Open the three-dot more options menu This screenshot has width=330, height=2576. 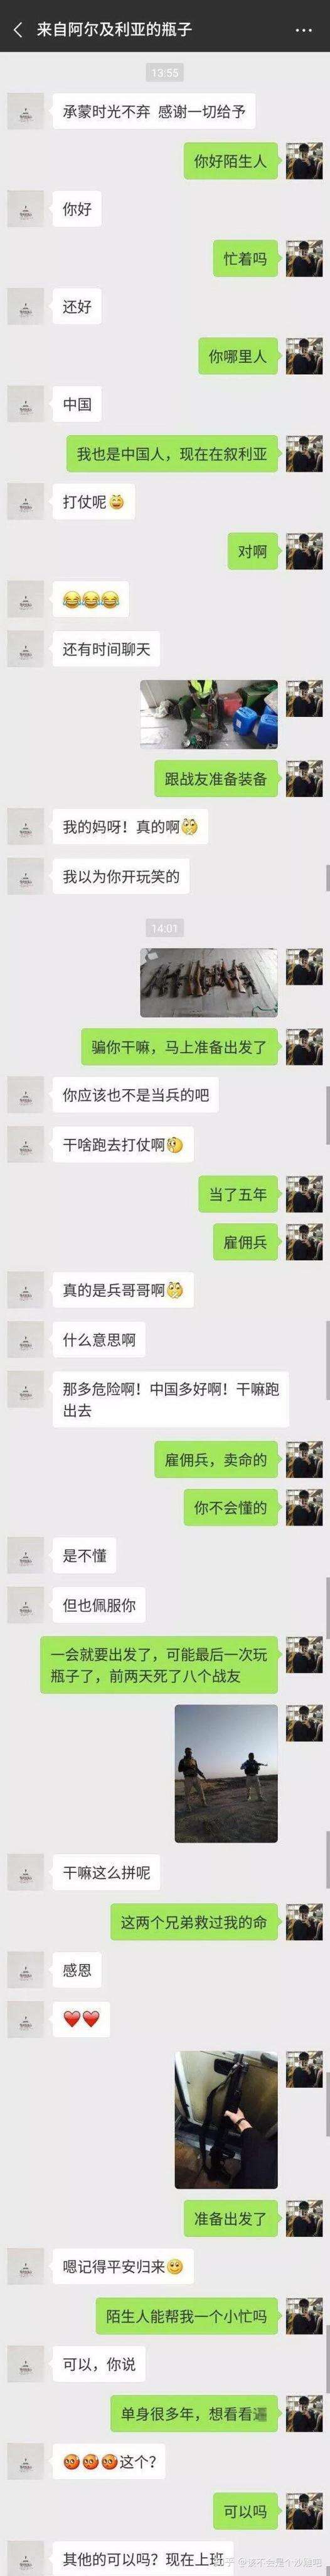(x=303, y=30)
